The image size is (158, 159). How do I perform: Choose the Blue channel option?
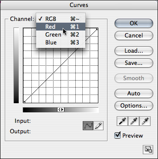click(x=61, y=42)
